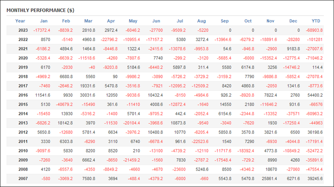Click the Mar column header

coord(88,21)
